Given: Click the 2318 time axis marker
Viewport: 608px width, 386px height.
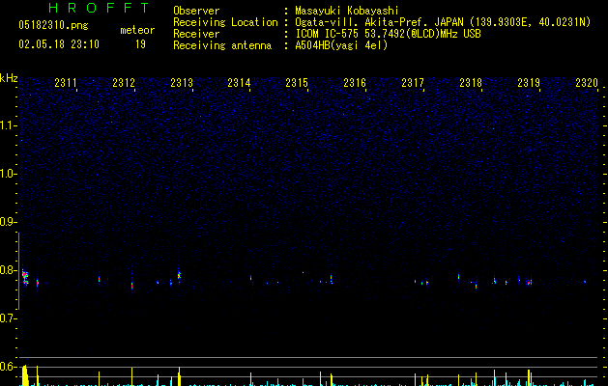Looking at the screenshot, I should [471, 83].
